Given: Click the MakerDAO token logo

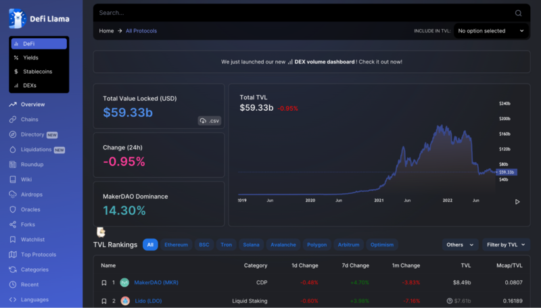Looking at the screenshot, I should click(x=124, y=282).
